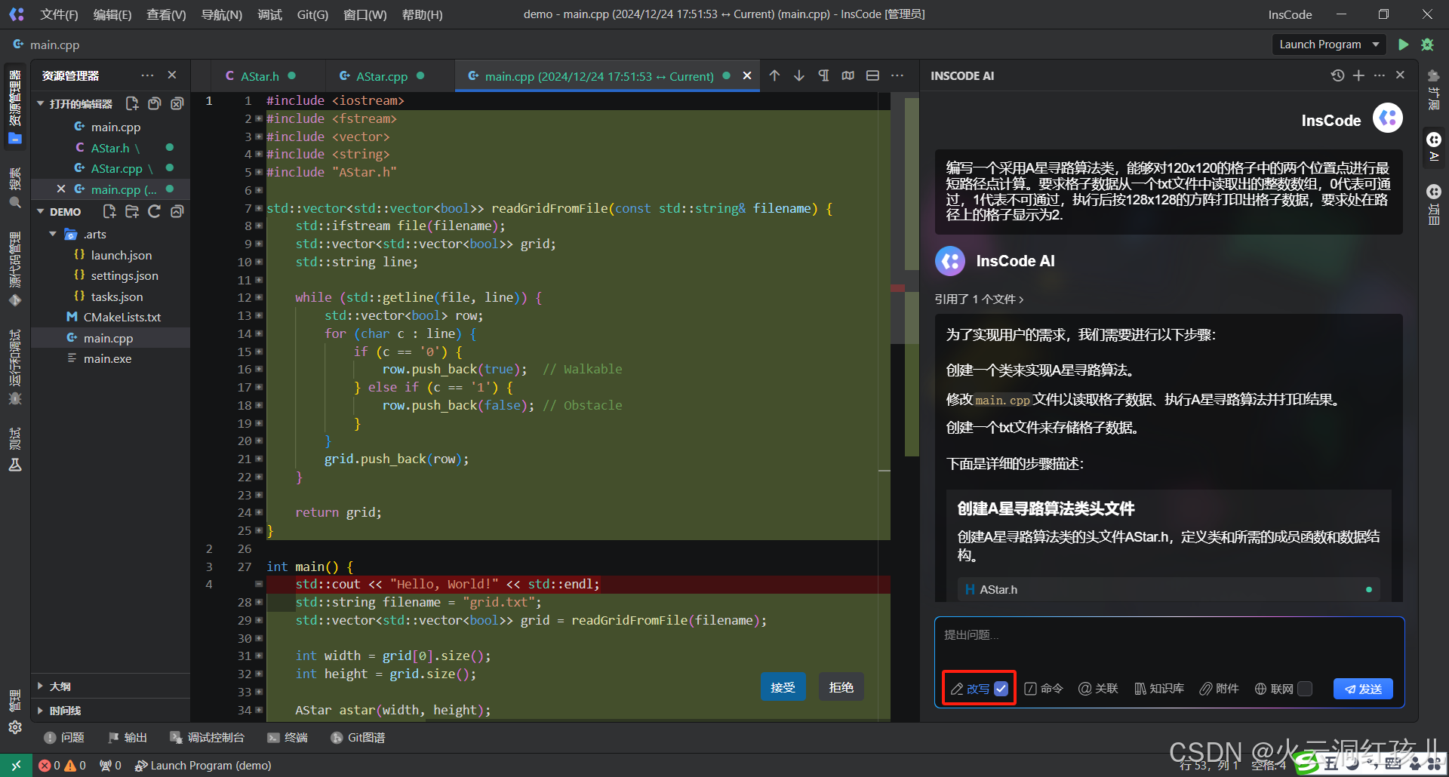This screenshot has height=777, width=1449.
Task: Go to next change arrow down
Action: pos(798,75)
